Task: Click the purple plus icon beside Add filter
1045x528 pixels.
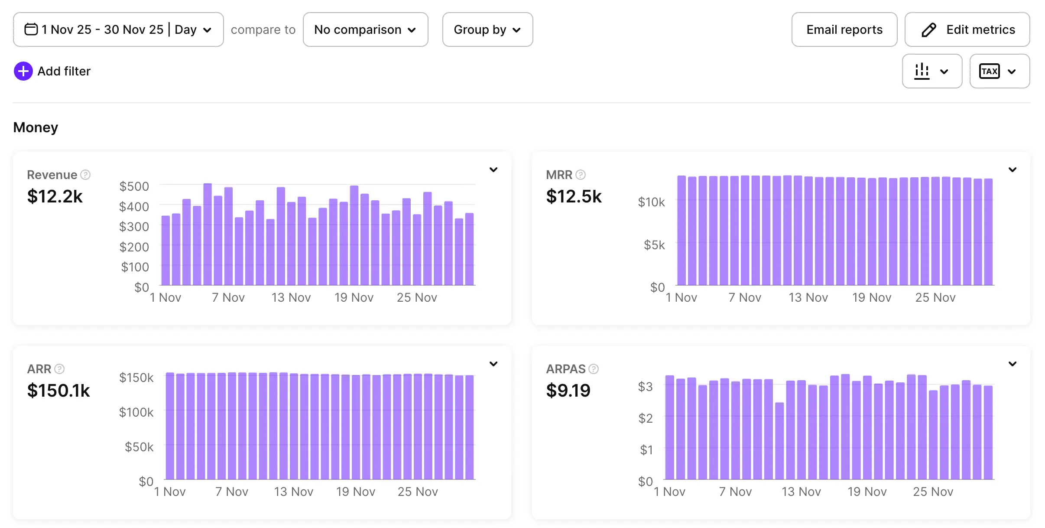Action: [x=23, y=71]
